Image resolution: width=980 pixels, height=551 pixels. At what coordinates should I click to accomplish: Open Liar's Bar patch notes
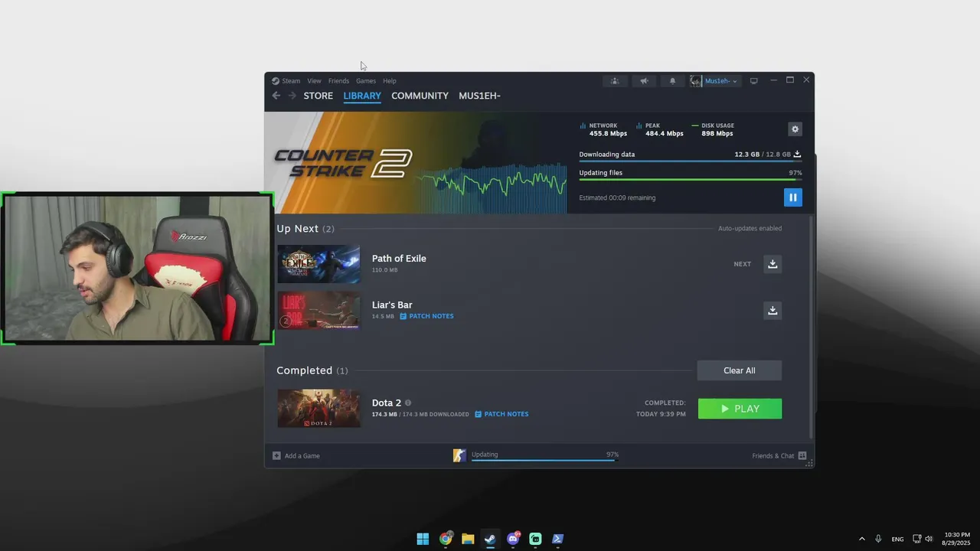(x=426, y=316)
